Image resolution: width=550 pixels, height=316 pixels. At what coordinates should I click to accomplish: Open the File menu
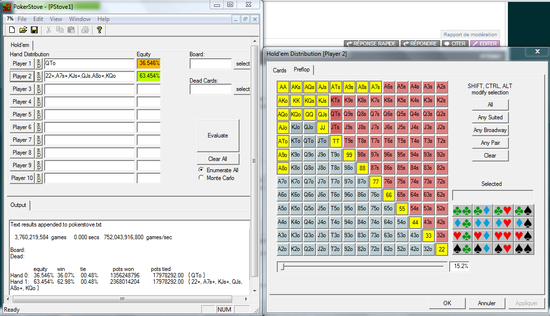tap(22, 19)
